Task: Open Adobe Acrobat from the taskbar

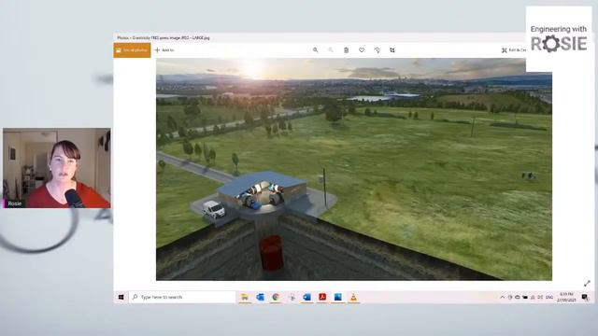Action: [x=322, y=297]
